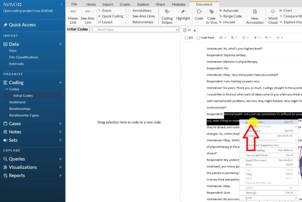
Task: Click the Code circle icon in ribbon
Action: tap(199, 12)
